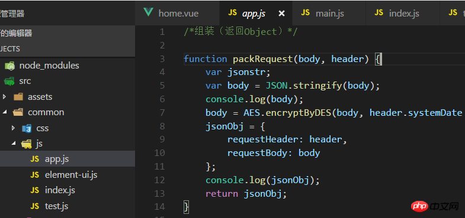The image size is (465, 218).
Task: Click JS icon beside index.js in tree
Action: [35, 190]
